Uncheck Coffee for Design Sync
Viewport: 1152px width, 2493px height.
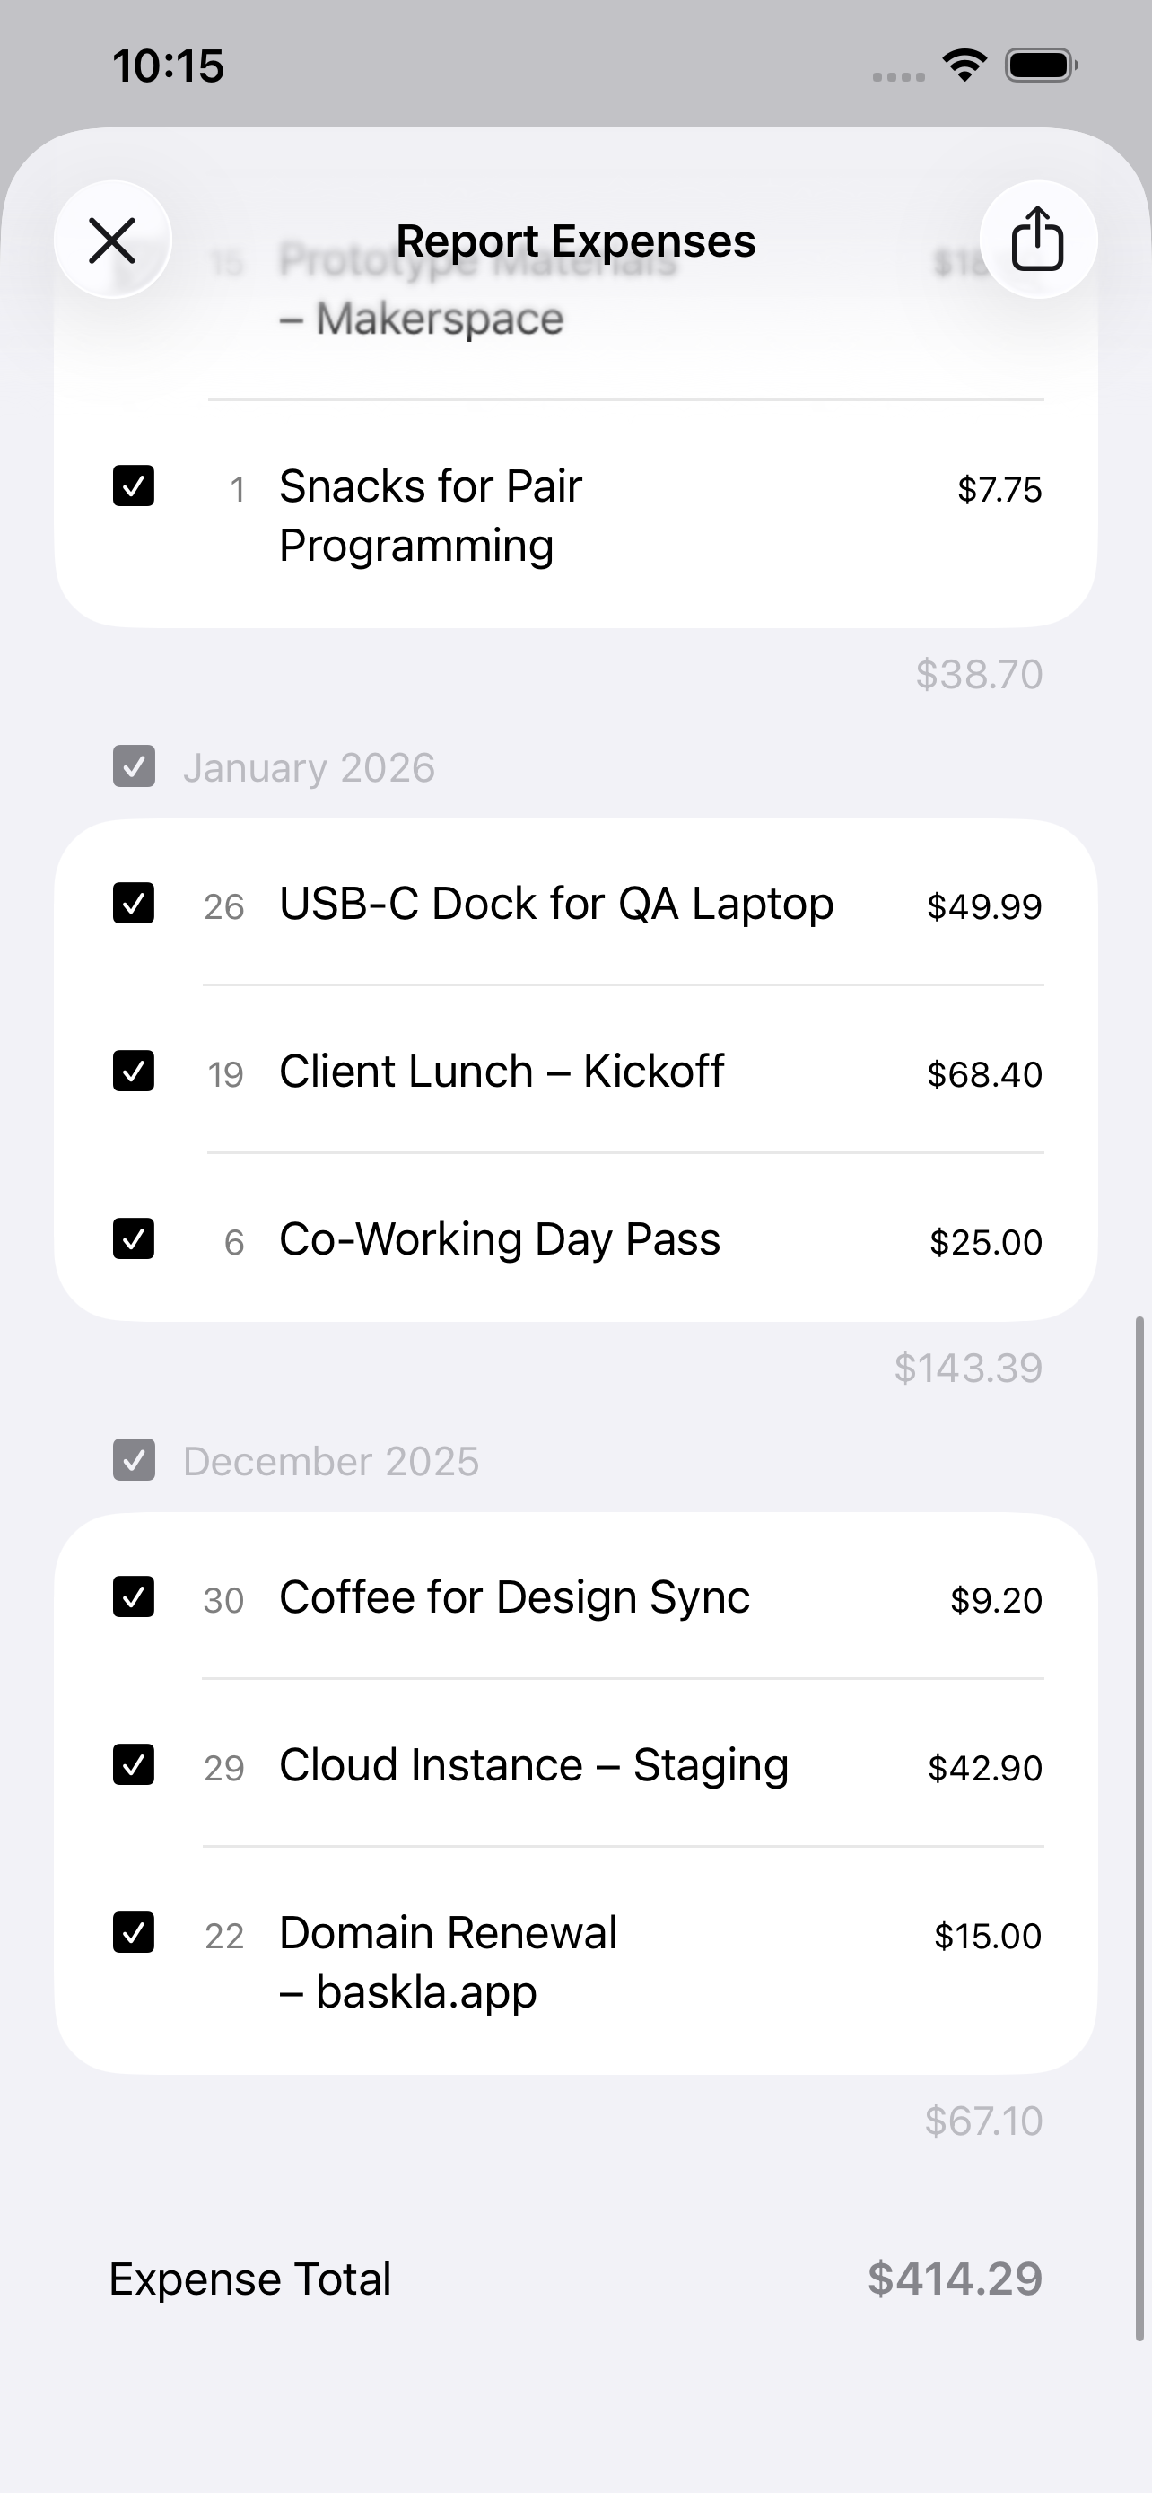134,1596
